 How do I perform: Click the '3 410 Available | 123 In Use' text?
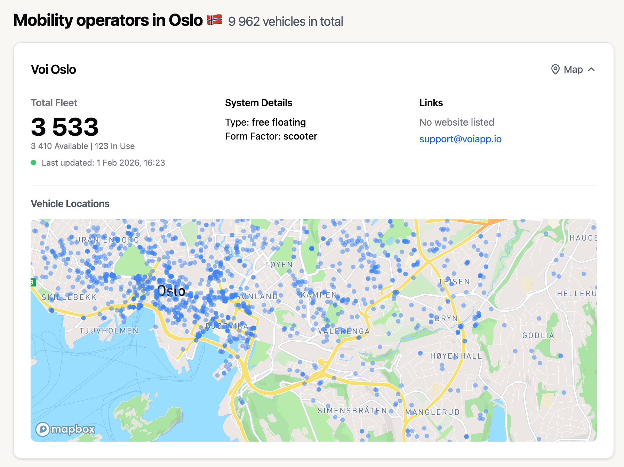coord(83,146)
